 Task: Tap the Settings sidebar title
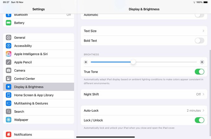[39, 9]
